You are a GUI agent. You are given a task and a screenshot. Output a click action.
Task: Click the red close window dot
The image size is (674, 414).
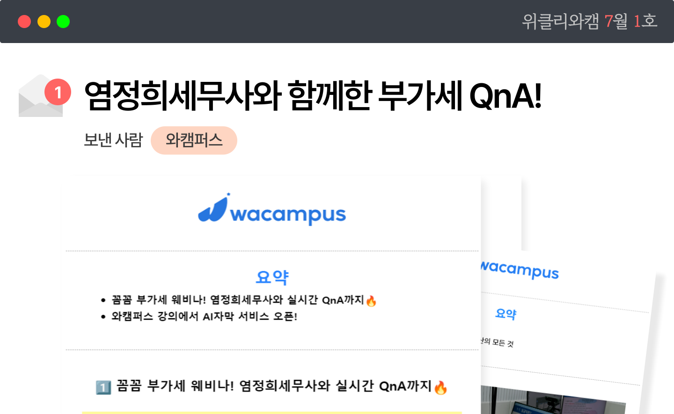[x=24, y=22]
